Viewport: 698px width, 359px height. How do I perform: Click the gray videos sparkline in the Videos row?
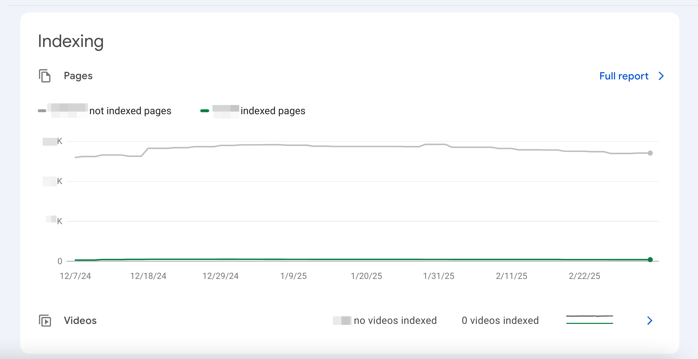tap(589, 316)
